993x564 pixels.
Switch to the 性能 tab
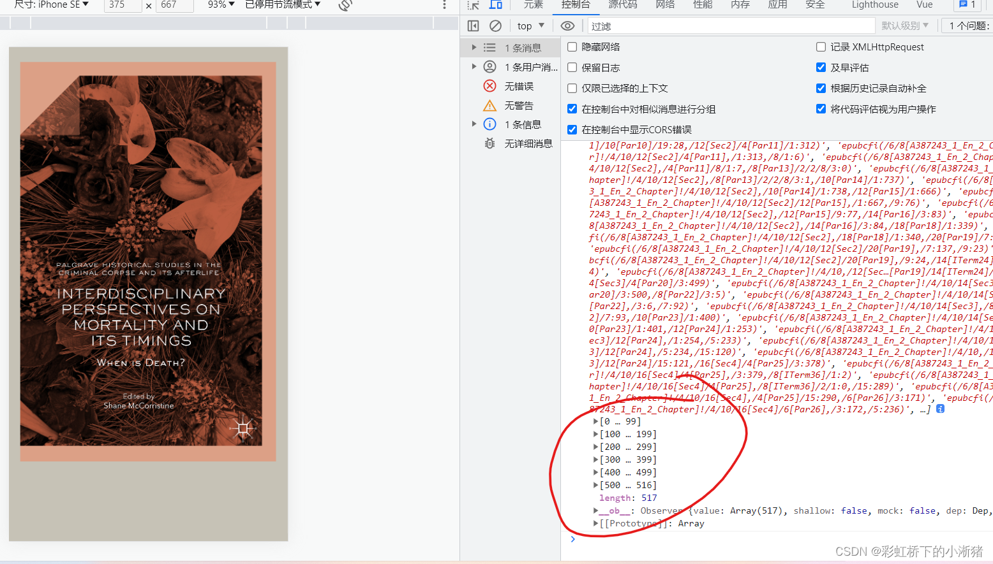coord(703,4)
